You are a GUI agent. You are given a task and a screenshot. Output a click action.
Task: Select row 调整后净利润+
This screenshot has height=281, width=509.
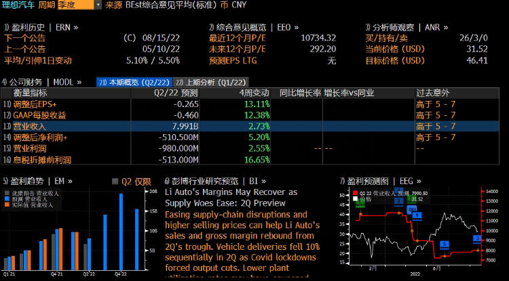coord(250,137)
